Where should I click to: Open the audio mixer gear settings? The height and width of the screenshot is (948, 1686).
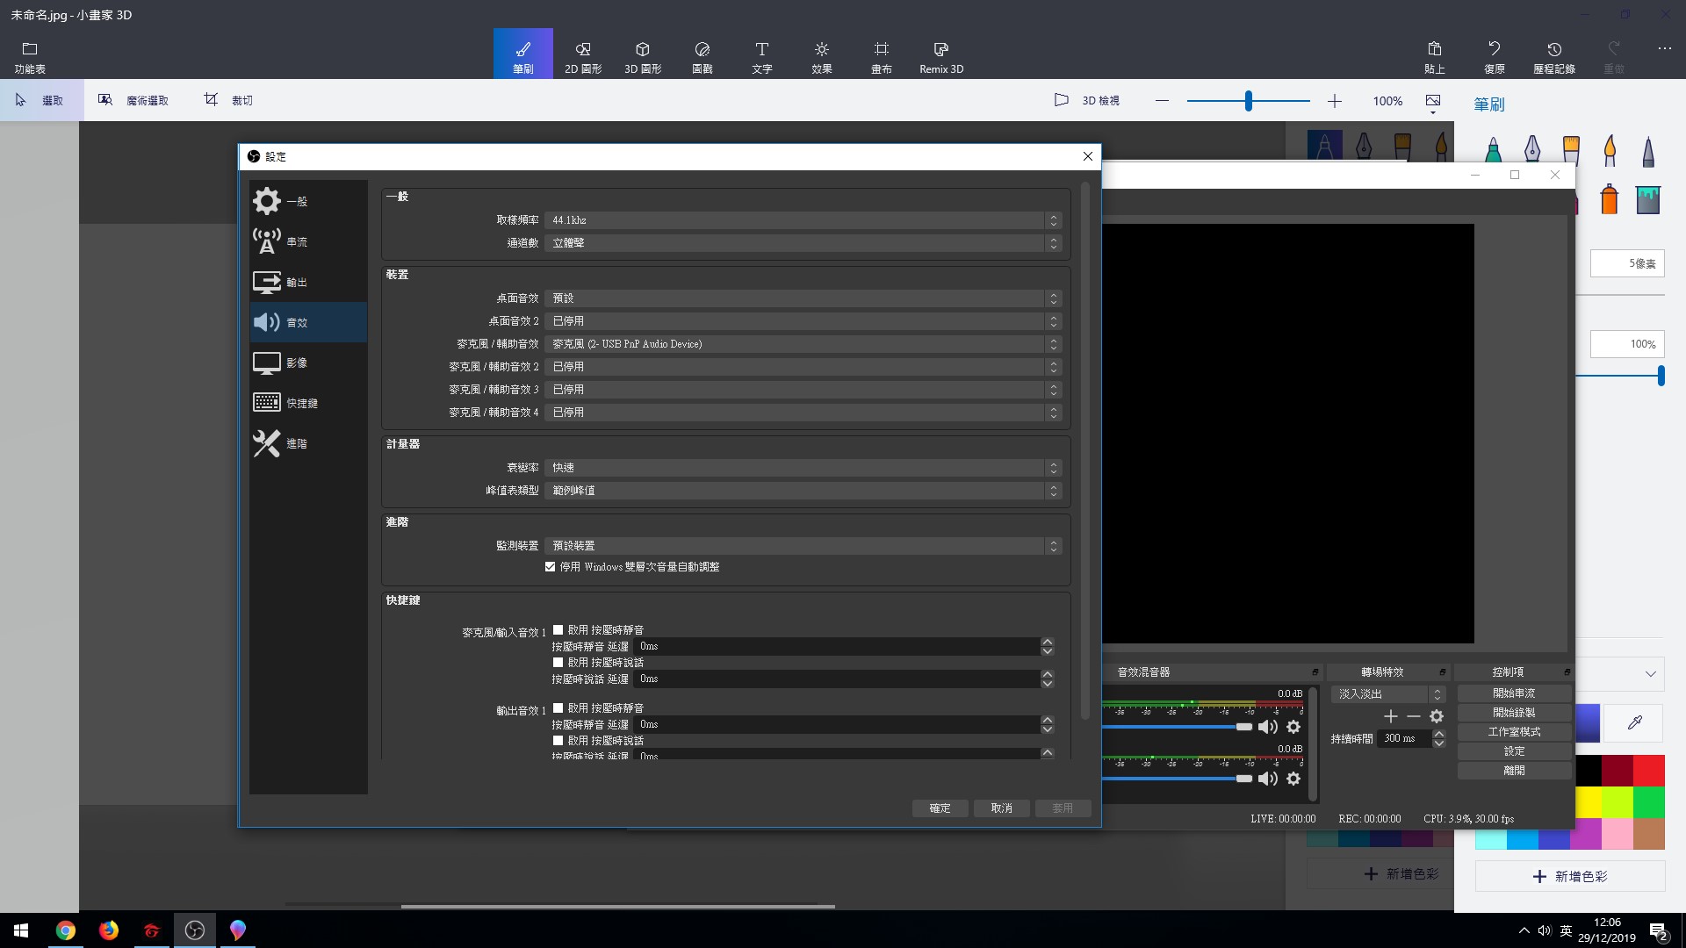(1293, 727)
